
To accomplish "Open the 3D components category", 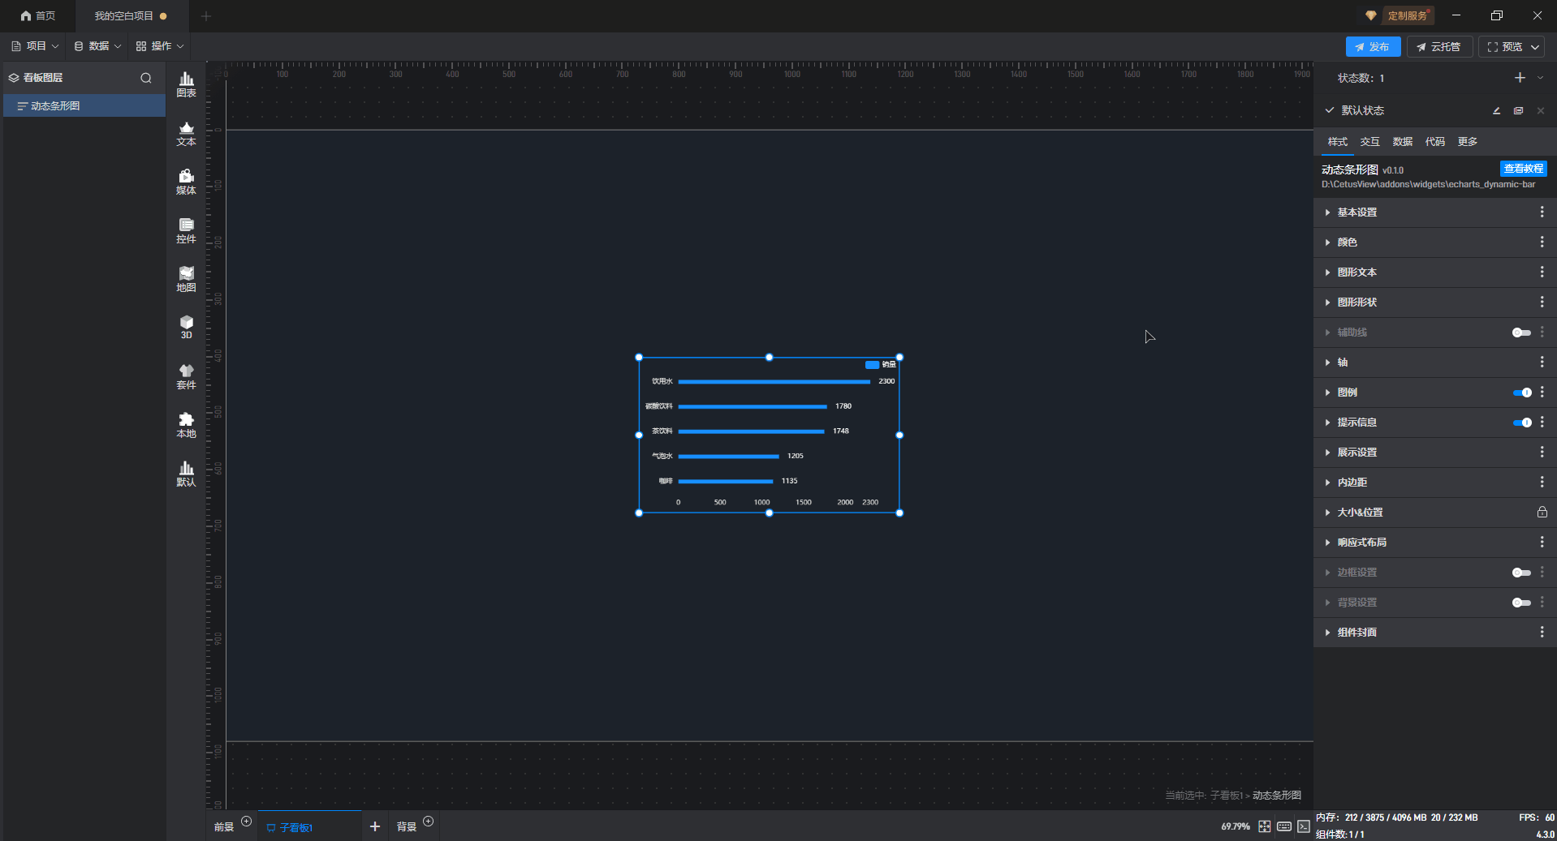I will (186, 327).
